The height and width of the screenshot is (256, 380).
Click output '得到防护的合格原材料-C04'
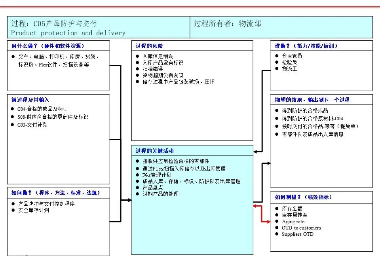click(312, 118)
